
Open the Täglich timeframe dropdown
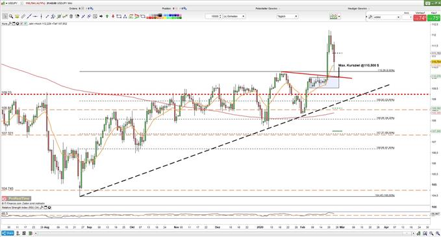287,16
